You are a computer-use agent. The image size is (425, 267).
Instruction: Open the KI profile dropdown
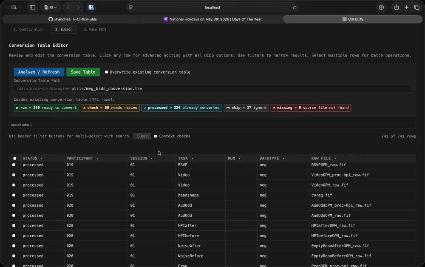51,7
